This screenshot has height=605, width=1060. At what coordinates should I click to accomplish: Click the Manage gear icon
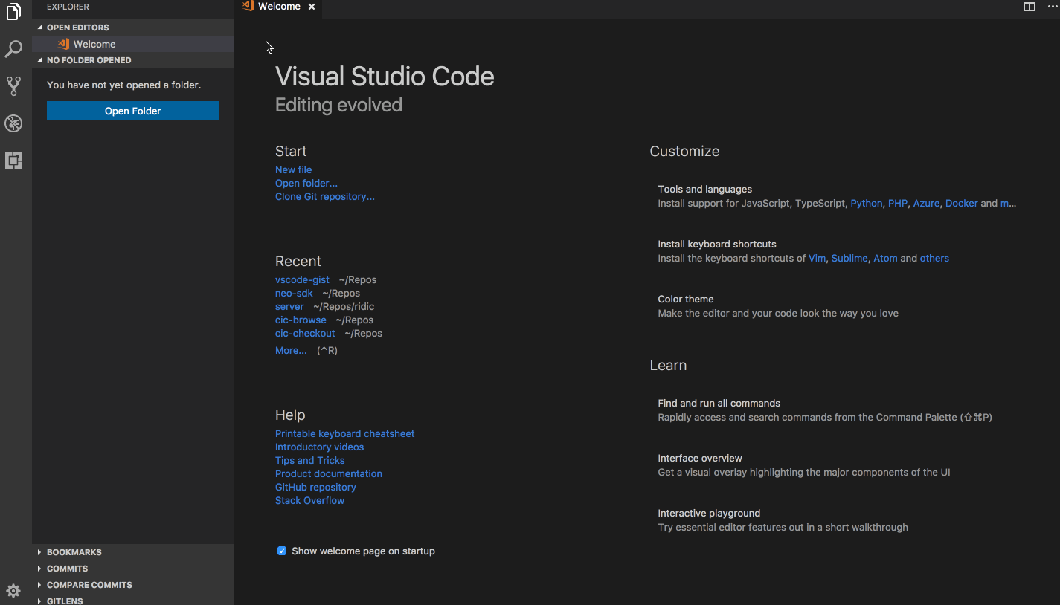[13, 591]
